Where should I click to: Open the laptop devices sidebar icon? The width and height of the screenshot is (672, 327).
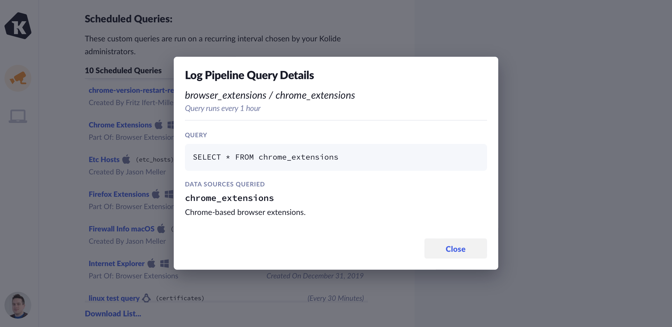tap(18, 116)
